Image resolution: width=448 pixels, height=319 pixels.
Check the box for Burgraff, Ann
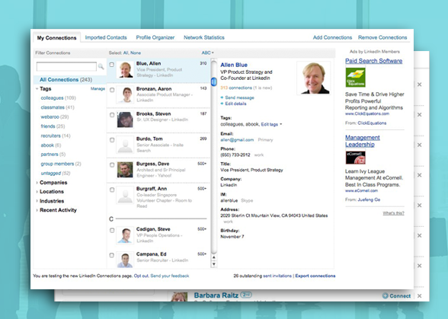(112, 190)
